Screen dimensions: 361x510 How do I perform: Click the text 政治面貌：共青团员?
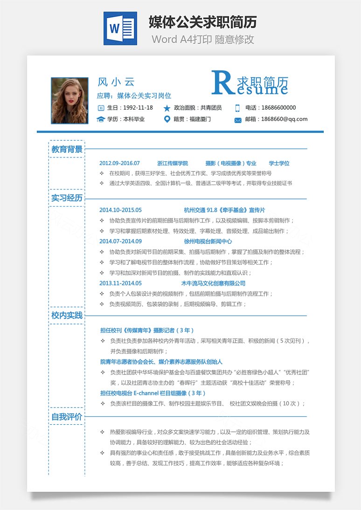(x=198, y=108)
